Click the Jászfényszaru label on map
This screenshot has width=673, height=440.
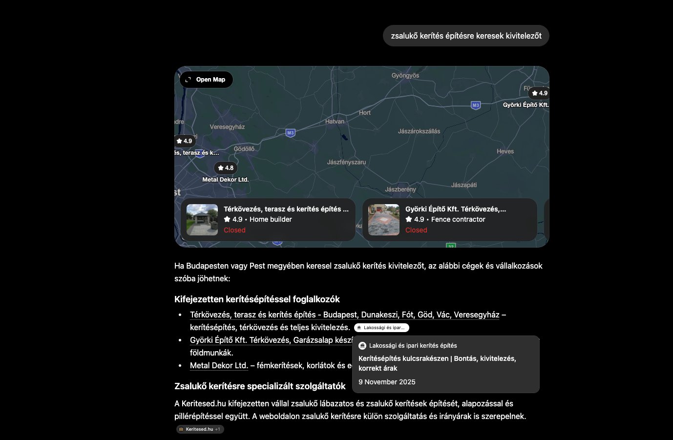pos(346,162)
